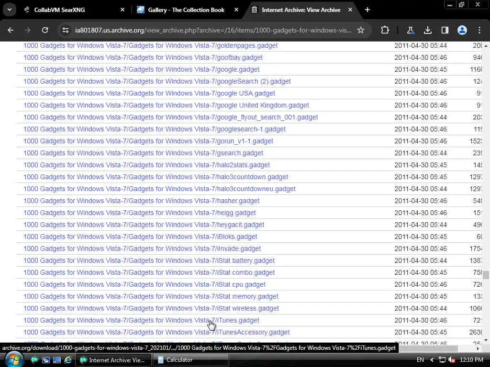The height and width of the screenshot is (367, 490).
Task: Click the scroll-down arrow of the page
Action: pyautogui.click(x=486, y=340)
